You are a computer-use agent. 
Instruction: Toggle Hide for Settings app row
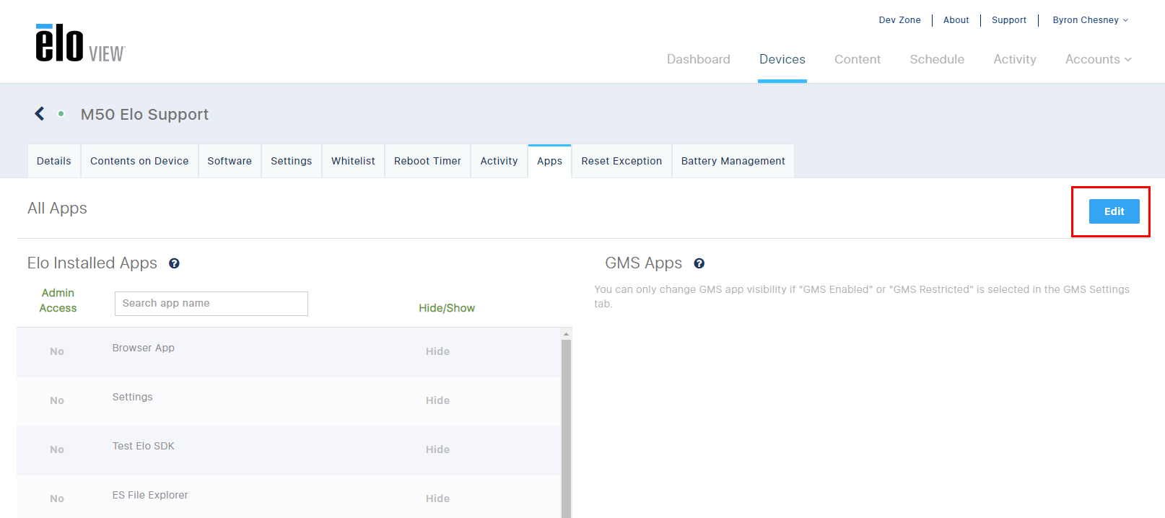click(x=437, y=400)
